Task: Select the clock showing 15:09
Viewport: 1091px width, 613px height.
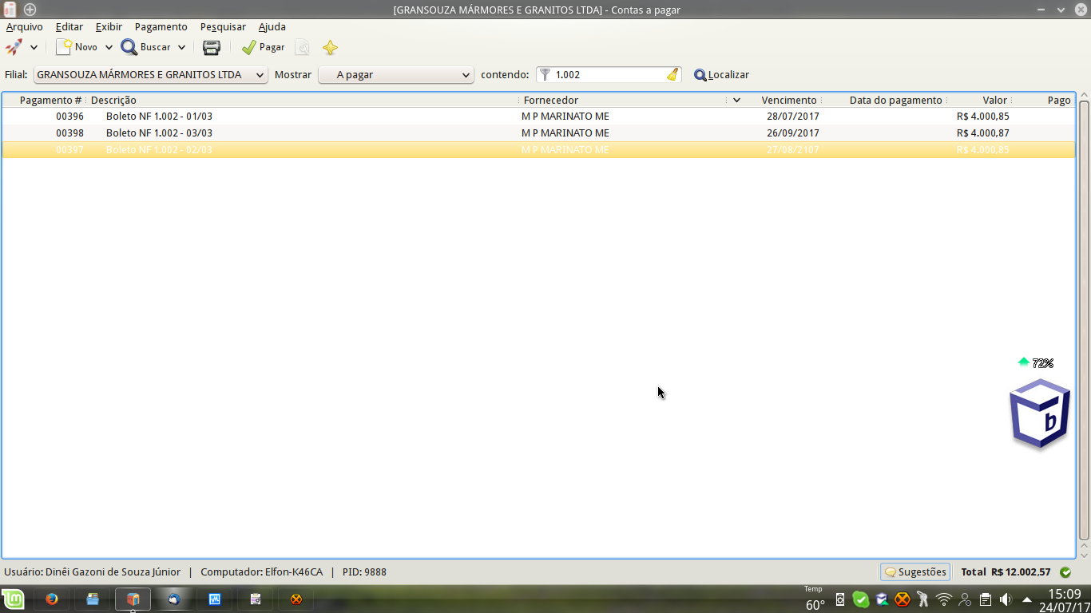Action: coord(1064,594)
